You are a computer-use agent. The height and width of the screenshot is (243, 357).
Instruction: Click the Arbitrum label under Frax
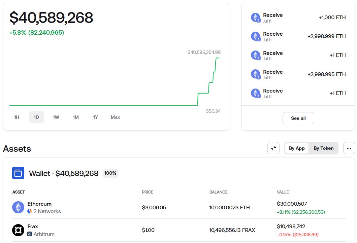click(44, 234)
